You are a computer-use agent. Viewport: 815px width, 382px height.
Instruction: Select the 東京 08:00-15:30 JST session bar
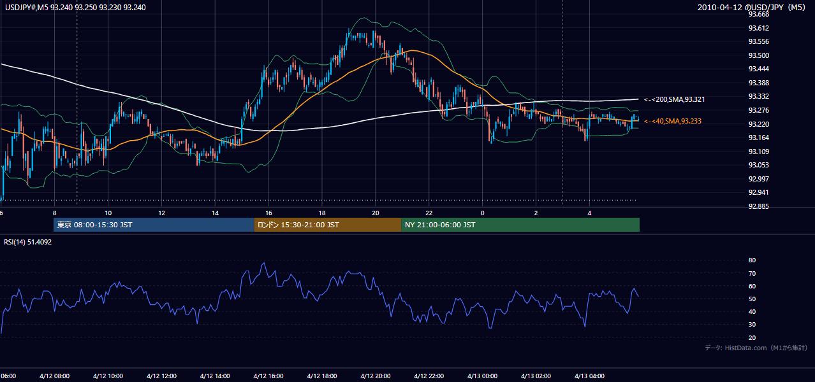[x=154, y=225]
